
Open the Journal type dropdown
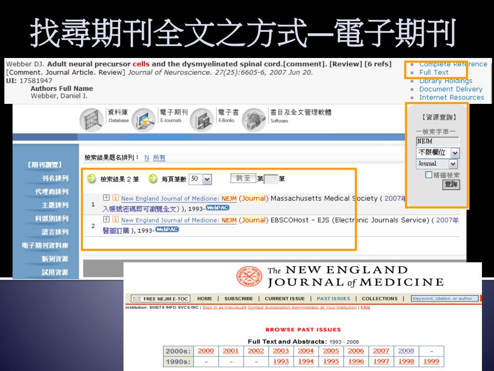437,164
